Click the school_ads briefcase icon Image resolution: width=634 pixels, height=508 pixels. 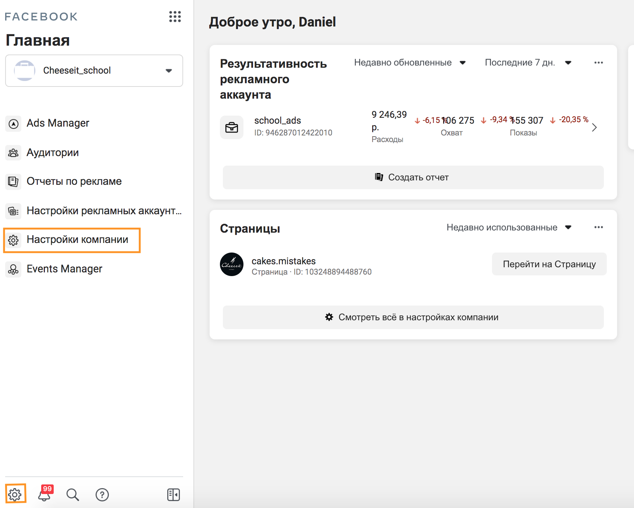pos(232,127)
